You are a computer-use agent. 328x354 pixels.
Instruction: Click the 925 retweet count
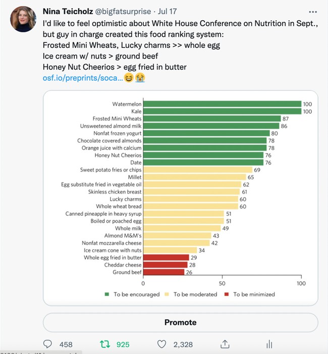123,344
